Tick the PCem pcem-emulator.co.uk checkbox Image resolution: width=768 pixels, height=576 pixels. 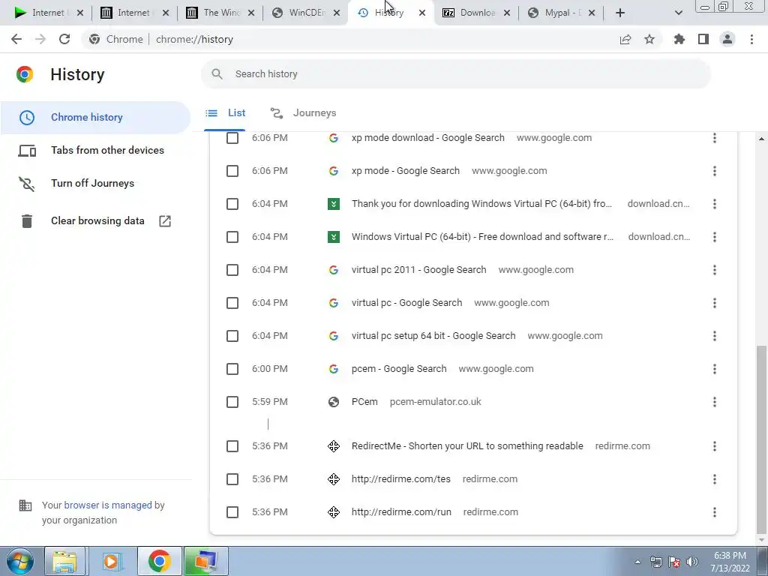click(232, 402)
